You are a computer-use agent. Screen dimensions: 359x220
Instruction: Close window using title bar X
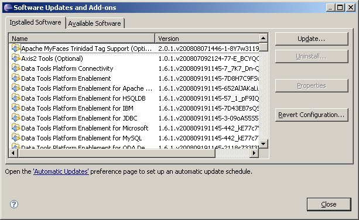point(351,8)
